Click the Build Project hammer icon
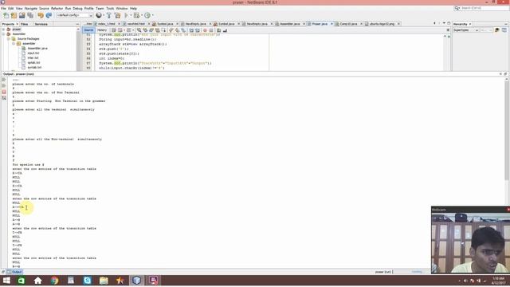 point(109,15)
